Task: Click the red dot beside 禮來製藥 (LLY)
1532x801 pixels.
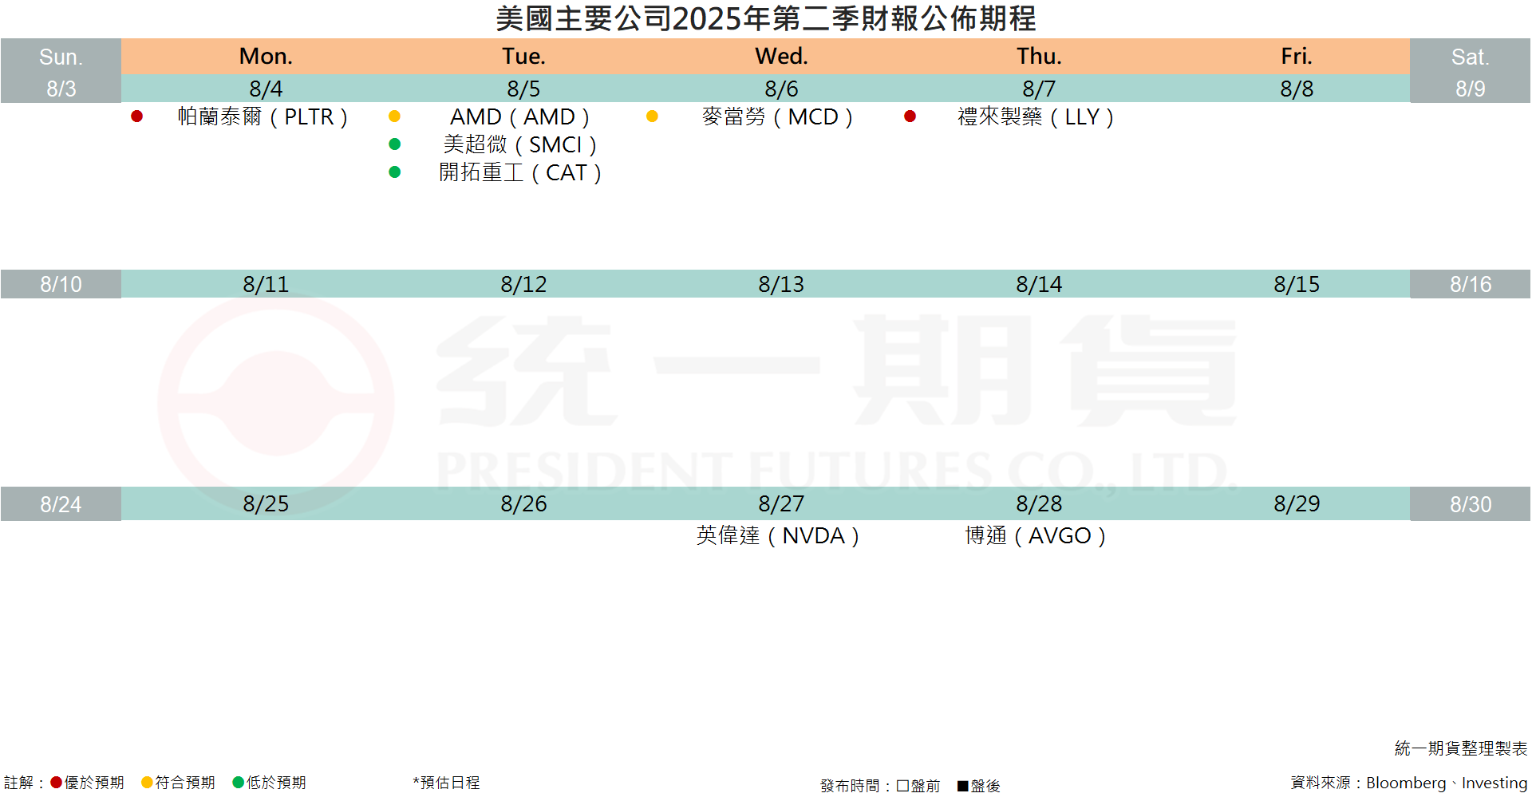Action: 910,116
